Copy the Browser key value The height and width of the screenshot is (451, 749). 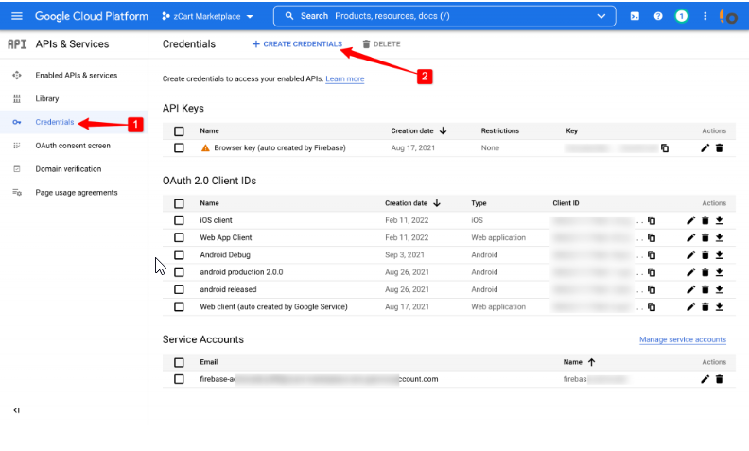pyautogui.click(x=665, y=148)
